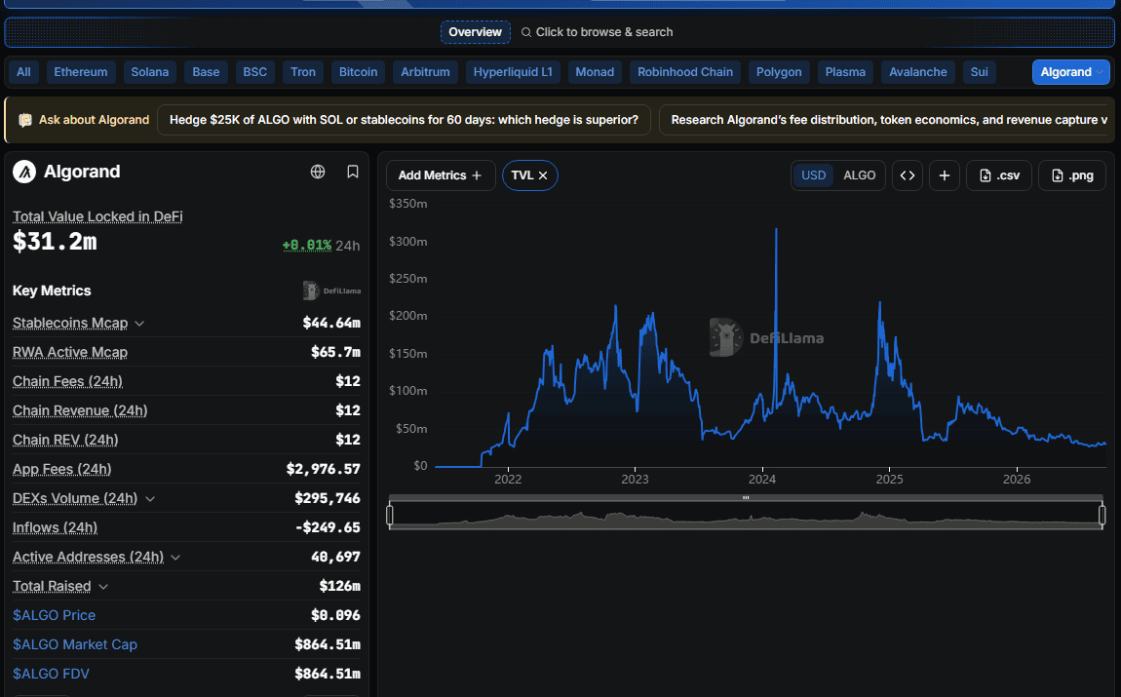Ask the hedge $25K of ALGO question
Screen dimensions: 1121x697
pyautogui.click(x=404, y=120)
